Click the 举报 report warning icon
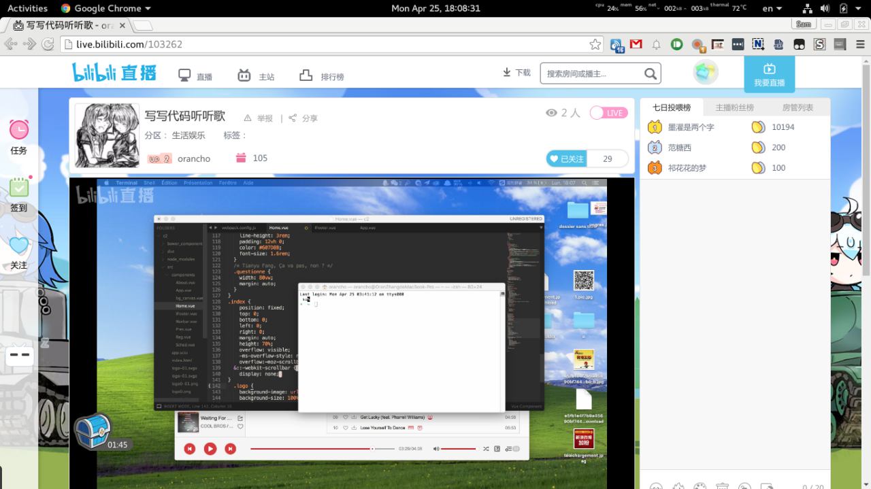Image resolution: width=871 pixels, height=489 pixels. pos(248,118)
